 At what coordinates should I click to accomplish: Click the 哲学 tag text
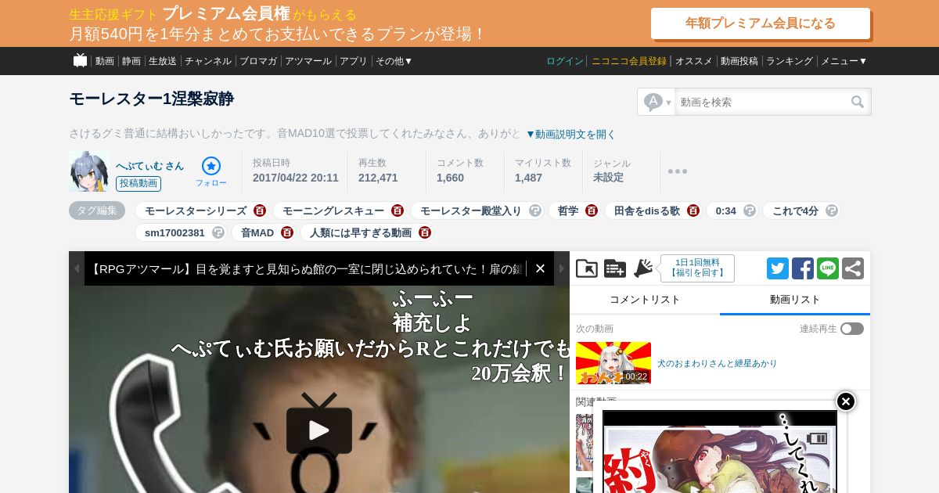point(568,211)
